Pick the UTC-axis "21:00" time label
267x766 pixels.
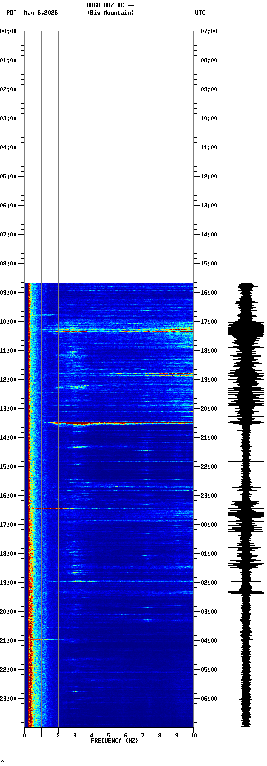tap(209, 438)
